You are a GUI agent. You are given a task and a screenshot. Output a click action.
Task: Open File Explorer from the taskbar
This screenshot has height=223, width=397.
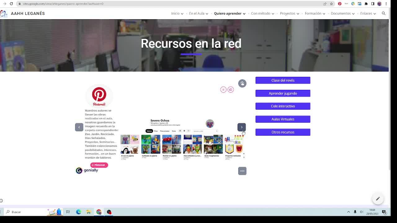click(88, 212)
